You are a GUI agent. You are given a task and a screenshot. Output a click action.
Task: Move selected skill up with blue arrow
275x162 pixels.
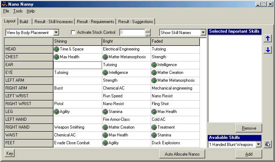click(x=268, y=38)
